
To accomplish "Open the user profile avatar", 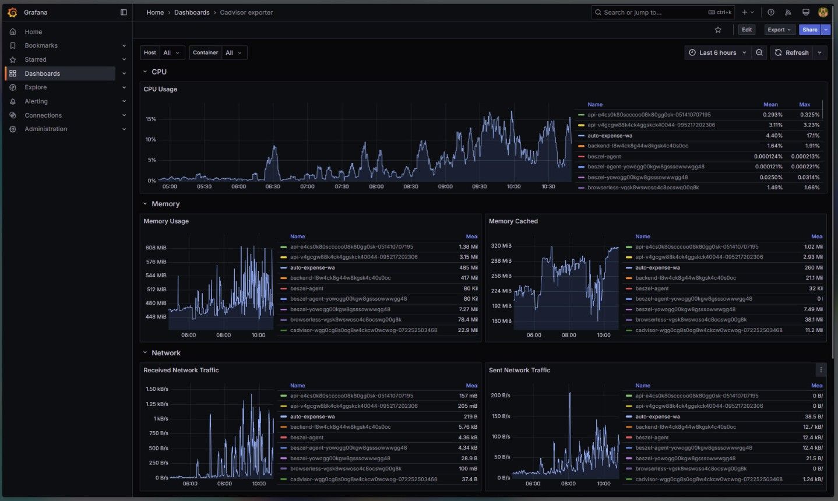I will [x=823, y=12].
